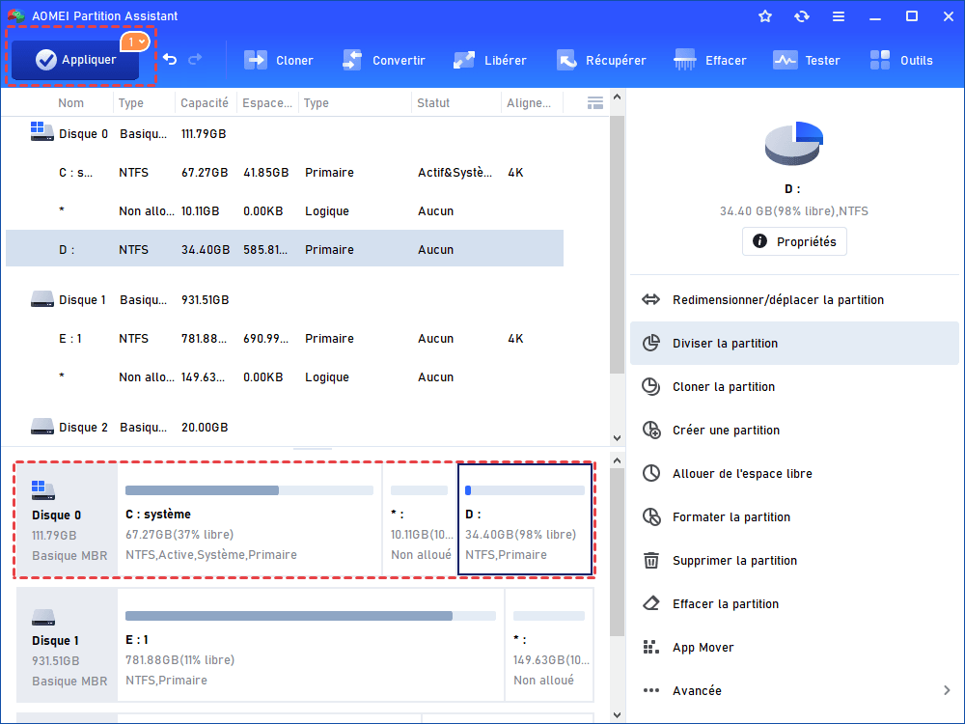The width and height of the screenshot is (965, 724).
Task: Open the Convertir tool
Action: tap(352, 60)
